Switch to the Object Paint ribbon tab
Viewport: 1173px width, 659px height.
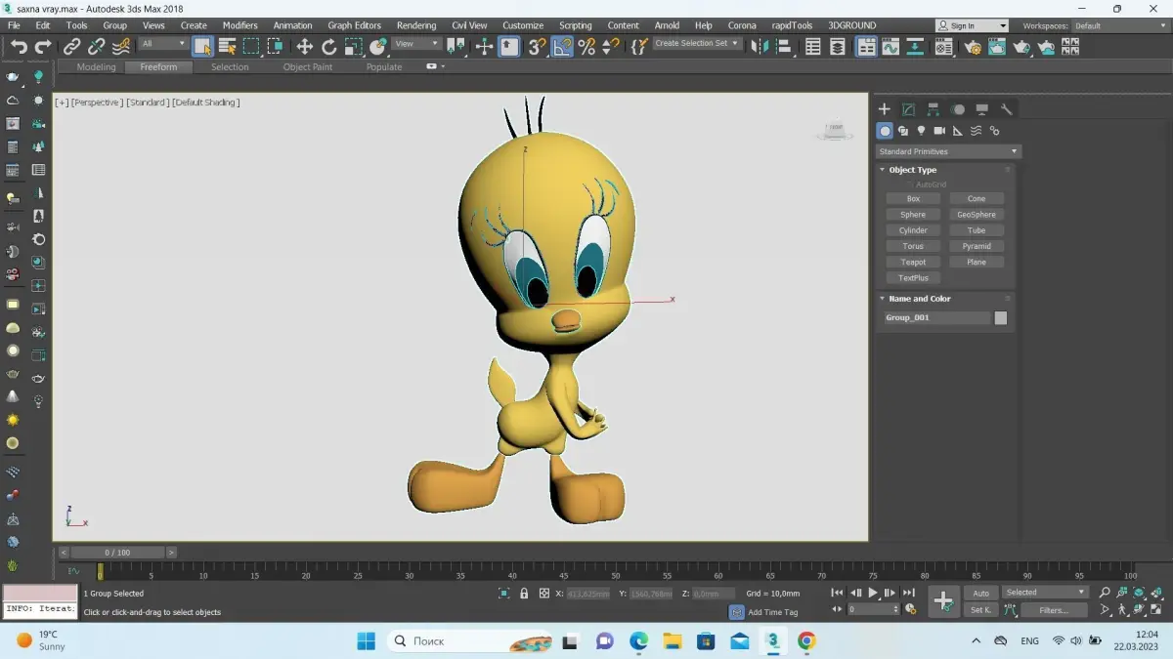308,67
